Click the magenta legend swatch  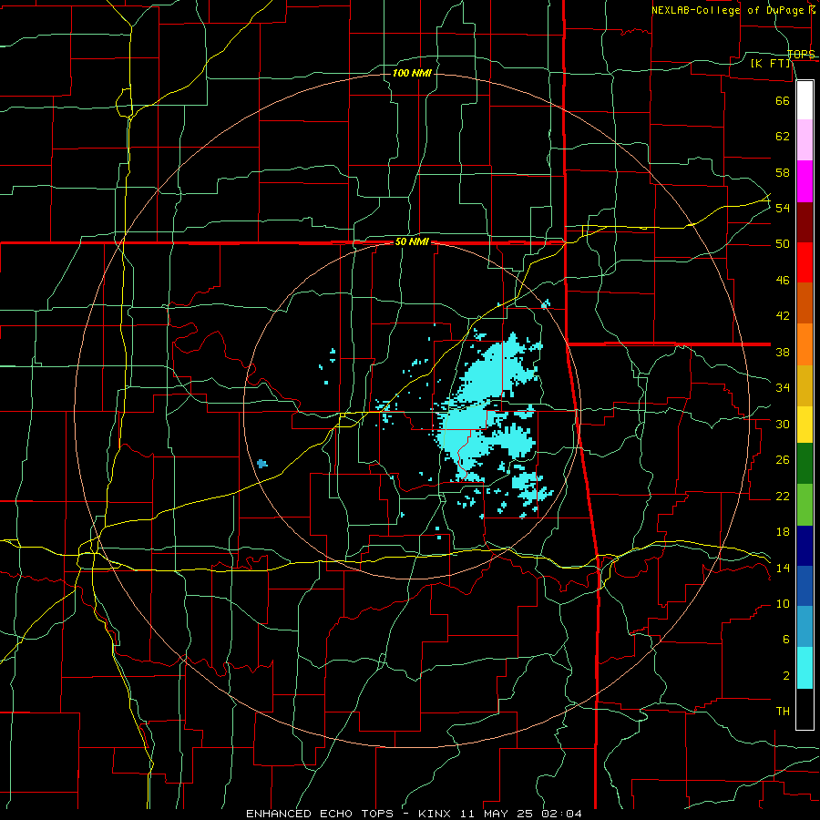click(805, 181)
